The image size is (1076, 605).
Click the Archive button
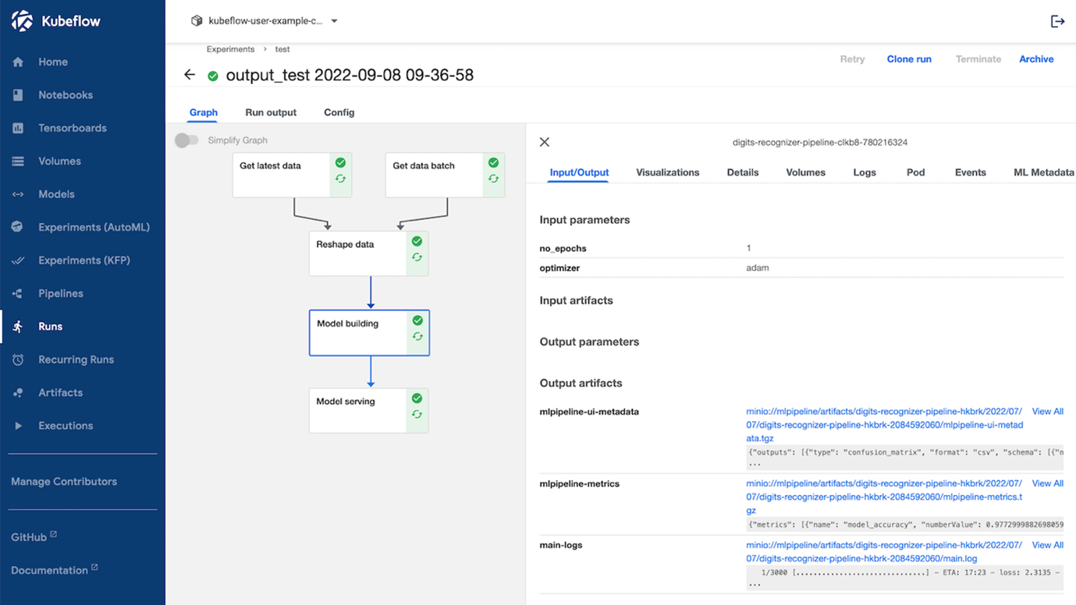1036,59
